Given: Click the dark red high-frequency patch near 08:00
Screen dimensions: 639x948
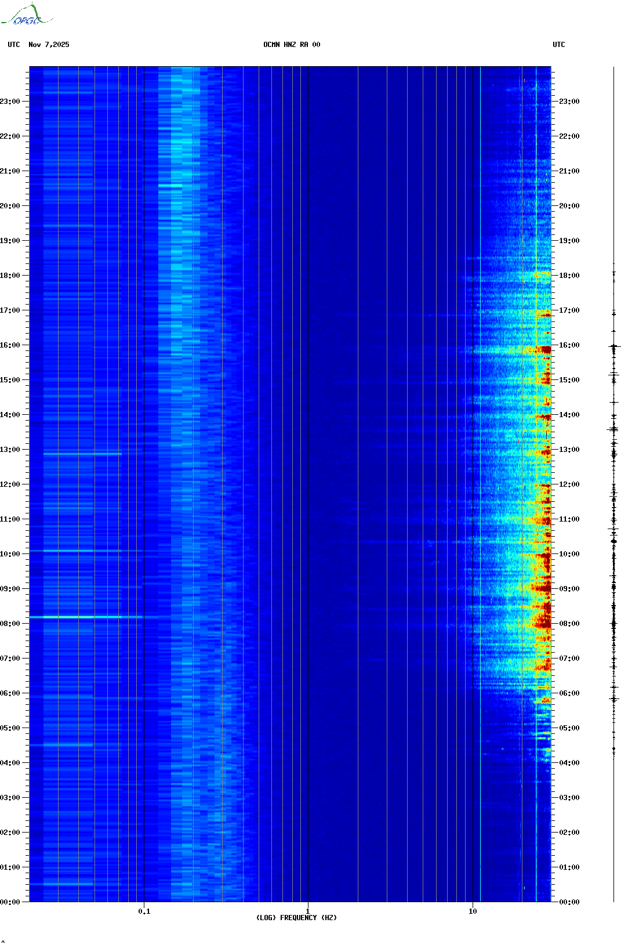Looking at the screenshot, I should (542, 620).
